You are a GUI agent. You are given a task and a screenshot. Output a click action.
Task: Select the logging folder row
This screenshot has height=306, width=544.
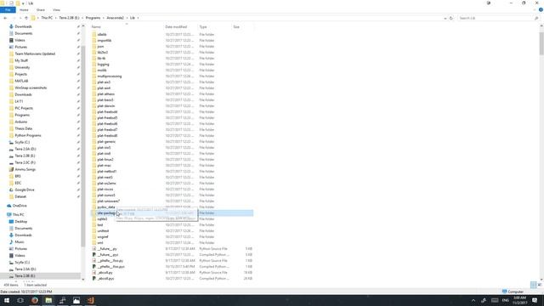point(172,65)
